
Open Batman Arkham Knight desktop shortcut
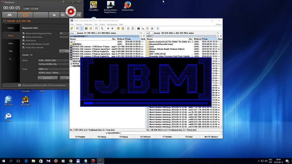click(x=111, y=7)
